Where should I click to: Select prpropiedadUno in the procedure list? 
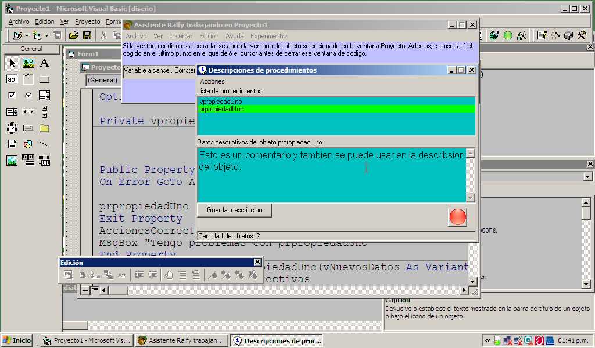(x=336, y=109)
